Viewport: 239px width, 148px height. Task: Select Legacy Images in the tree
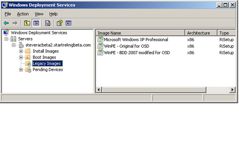47,64
